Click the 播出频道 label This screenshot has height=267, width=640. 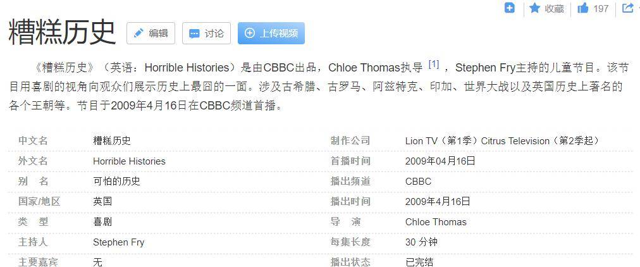tap(350, 181)
